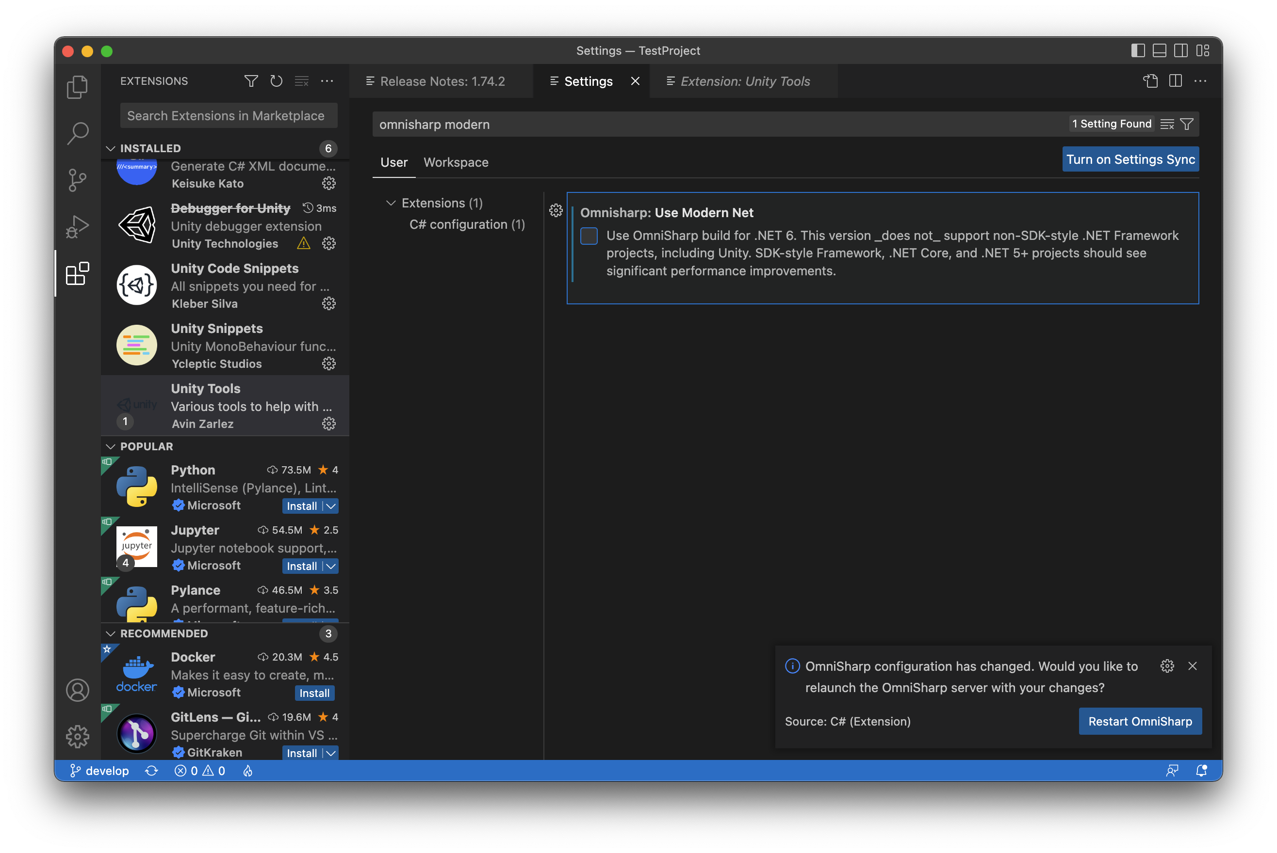Open the Release Notes: 1.74.2 tab
This screenshot has height=853, width=1277.
[x=441, y=81]
